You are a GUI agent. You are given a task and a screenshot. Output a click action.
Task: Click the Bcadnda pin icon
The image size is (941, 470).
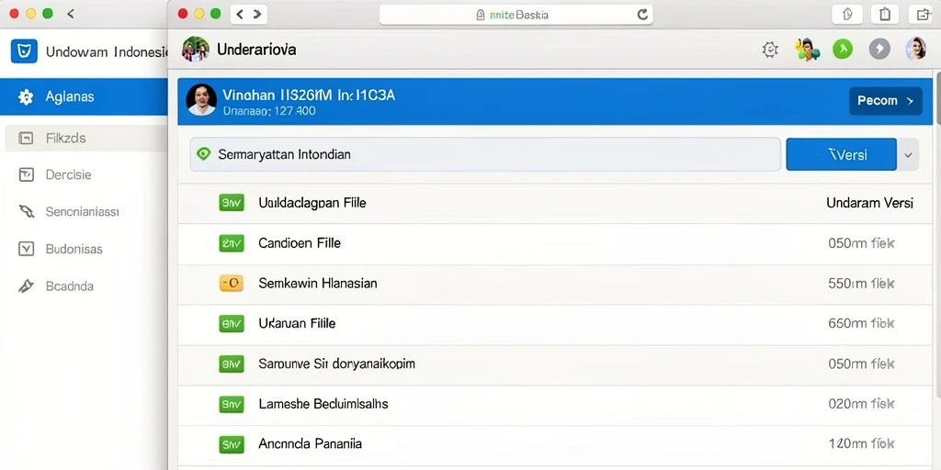click(x=26, y=286)
